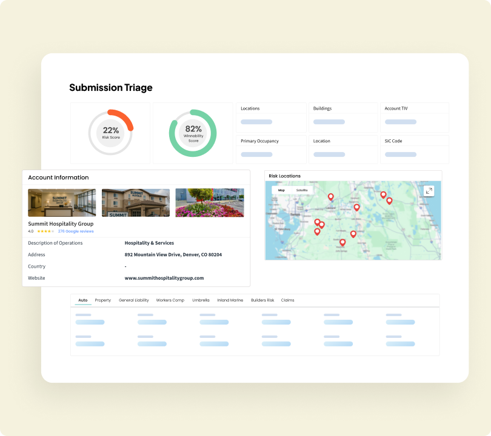
Task: Click the southernmost red map pin
Action: pos(342,242)
